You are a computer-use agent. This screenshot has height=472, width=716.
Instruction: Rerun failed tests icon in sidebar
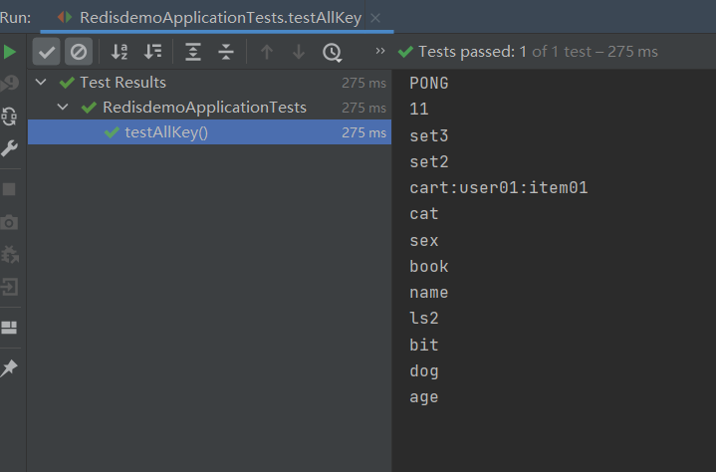click(9, 84)
